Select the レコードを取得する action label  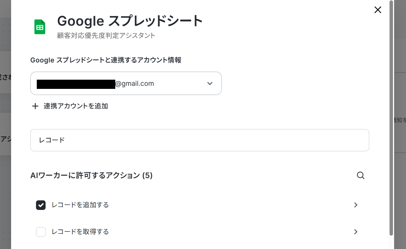tap(80, 232)
